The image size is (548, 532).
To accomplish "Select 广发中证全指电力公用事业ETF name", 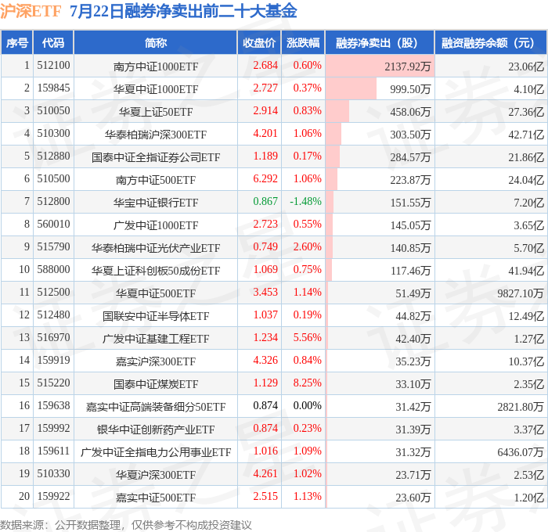I will click(x=156, y=452).
